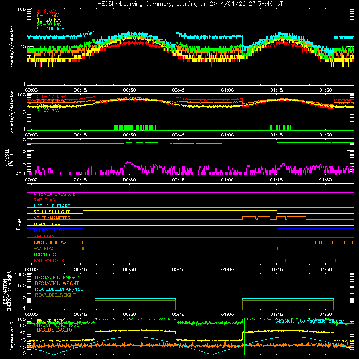Viewport: 359px width, 359px height.
Task: Click the 0.3-0.8 MeV legend label
Action: pos(51,101)
